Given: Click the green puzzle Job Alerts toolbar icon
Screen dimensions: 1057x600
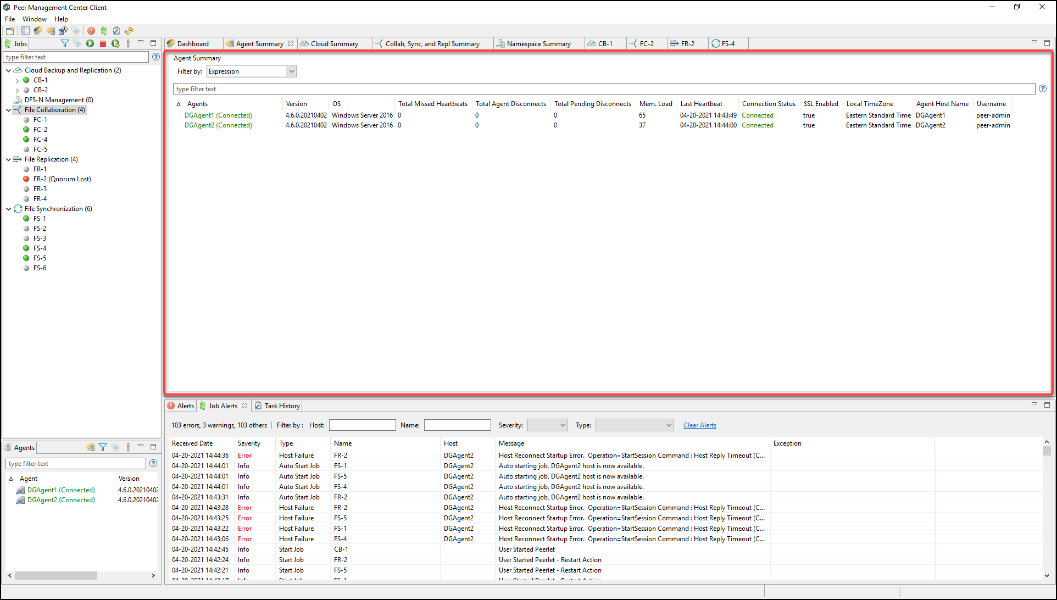Looking at the screenshot, I should (104, 31).
